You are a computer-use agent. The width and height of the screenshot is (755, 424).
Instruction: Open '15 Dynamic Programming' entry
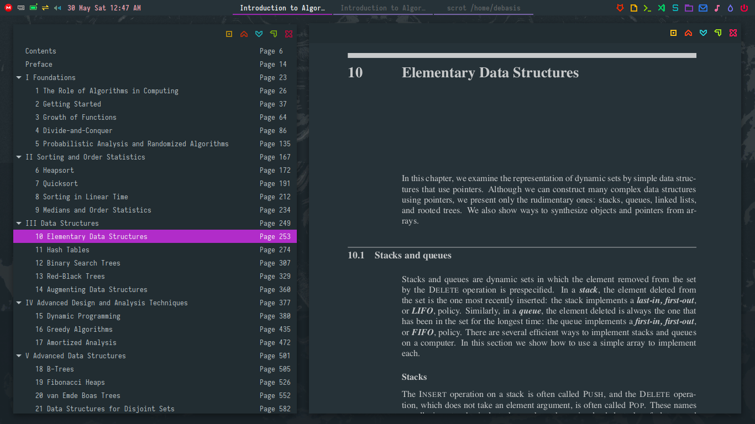[83, 316]
